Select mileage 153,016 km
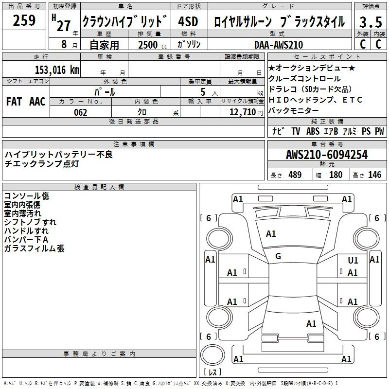The width and height of the screenshot is (389, 389). pos(57,70)
